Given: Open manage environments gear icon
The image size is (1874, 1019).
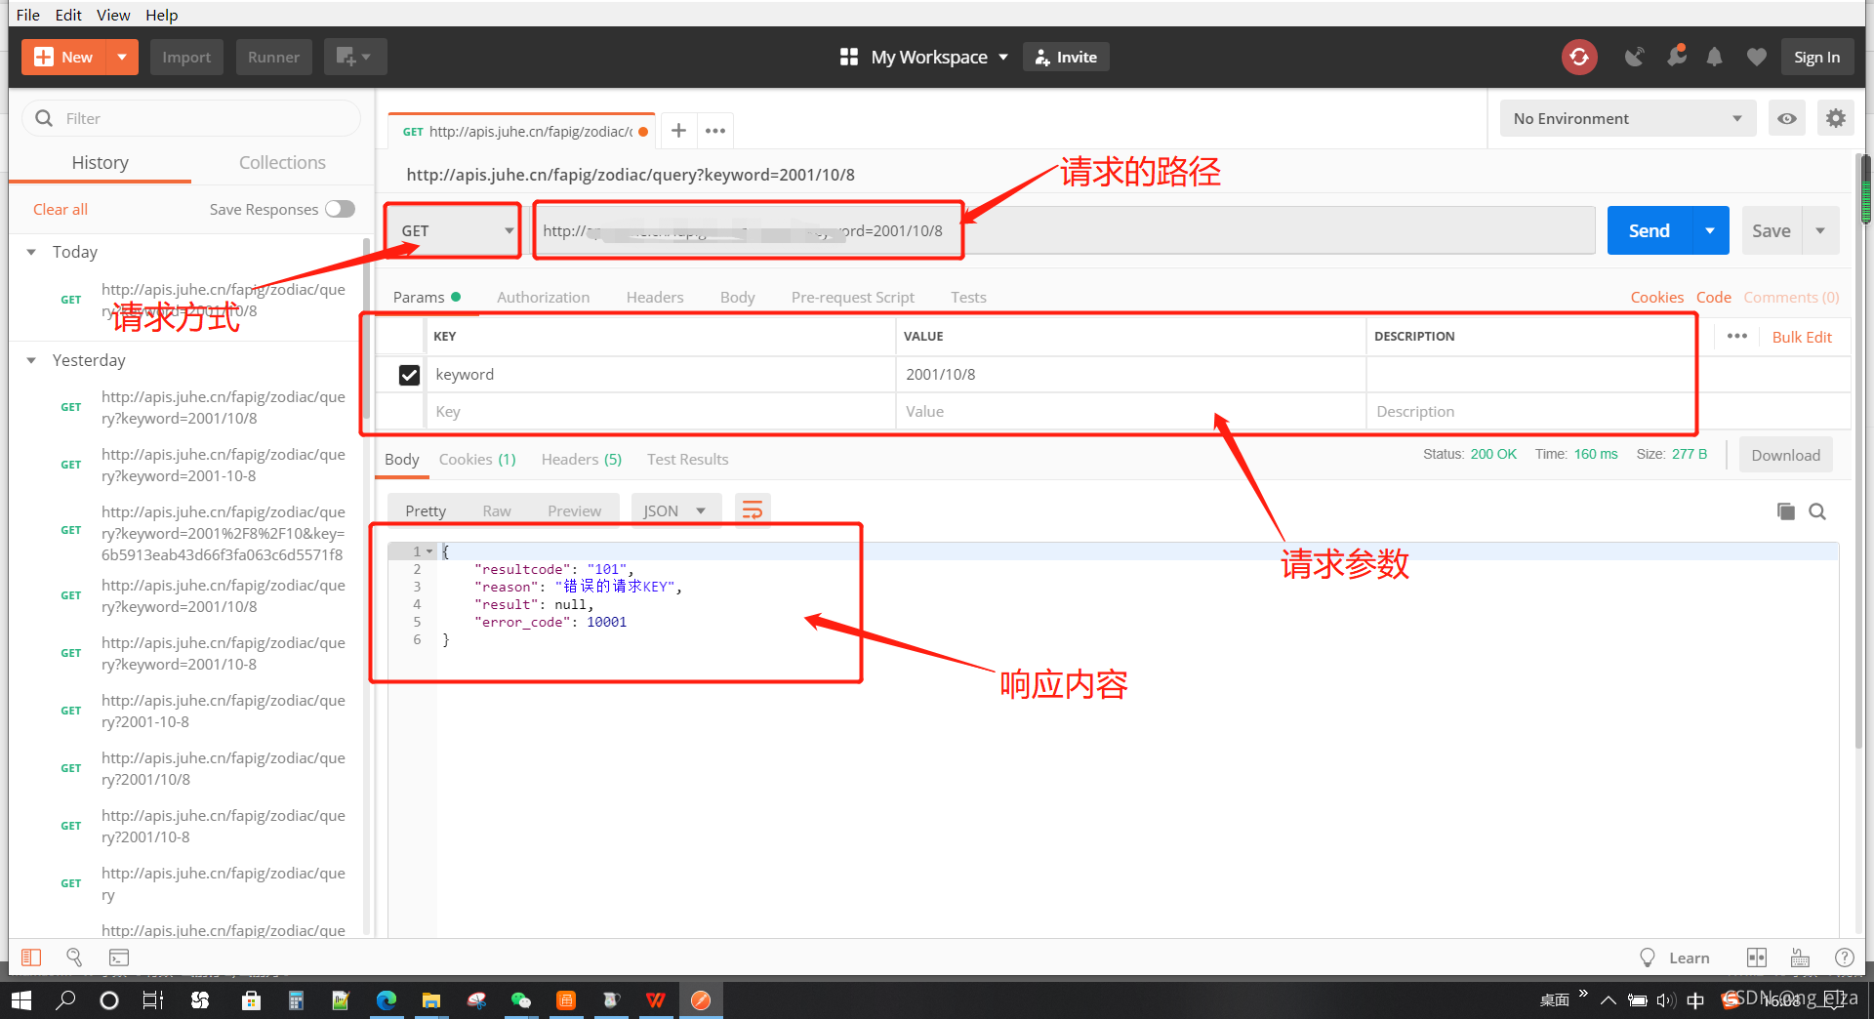Looking at the screenshot, I should tap(1836, 118).
